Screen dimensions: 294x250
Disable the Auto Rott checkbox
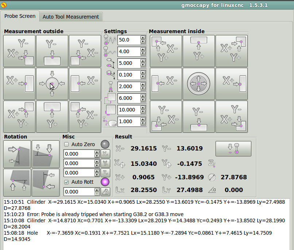66,182
